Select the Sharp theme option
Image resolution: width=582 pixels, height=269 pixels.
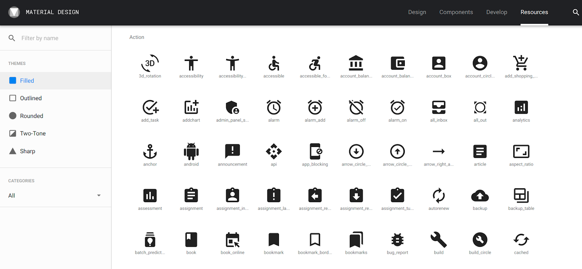tap(27, 151)
